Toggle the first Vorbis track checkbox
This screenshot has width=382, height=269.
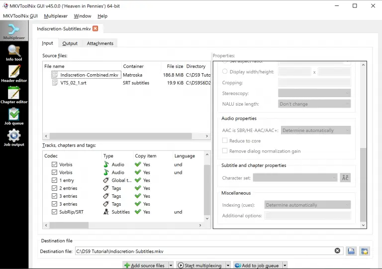(54, 164)
